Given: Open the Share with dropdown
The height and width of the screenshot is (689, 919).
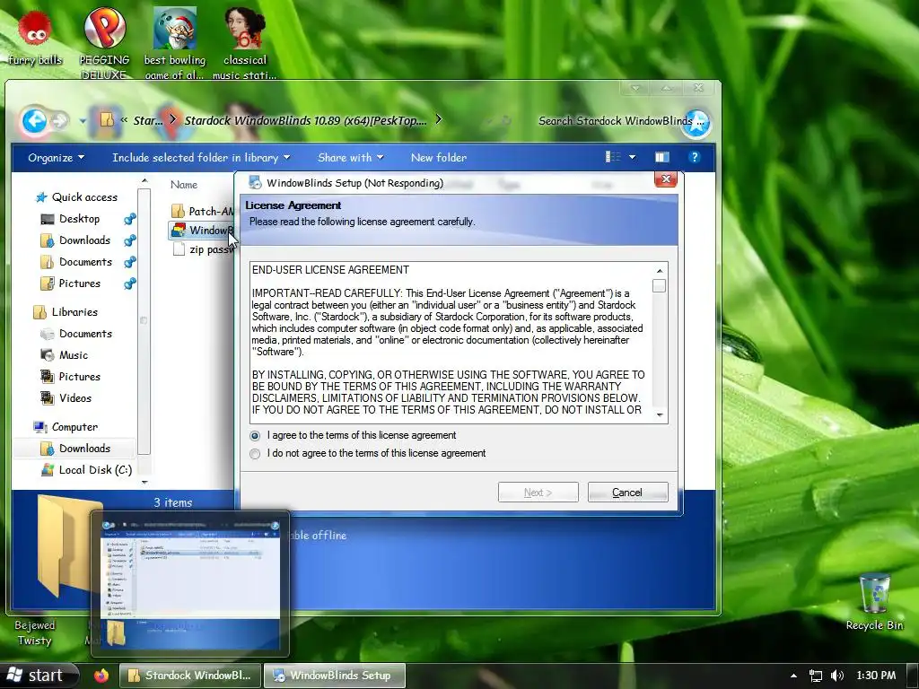Looking at the screenshot, I should click(x=351, y=158).
